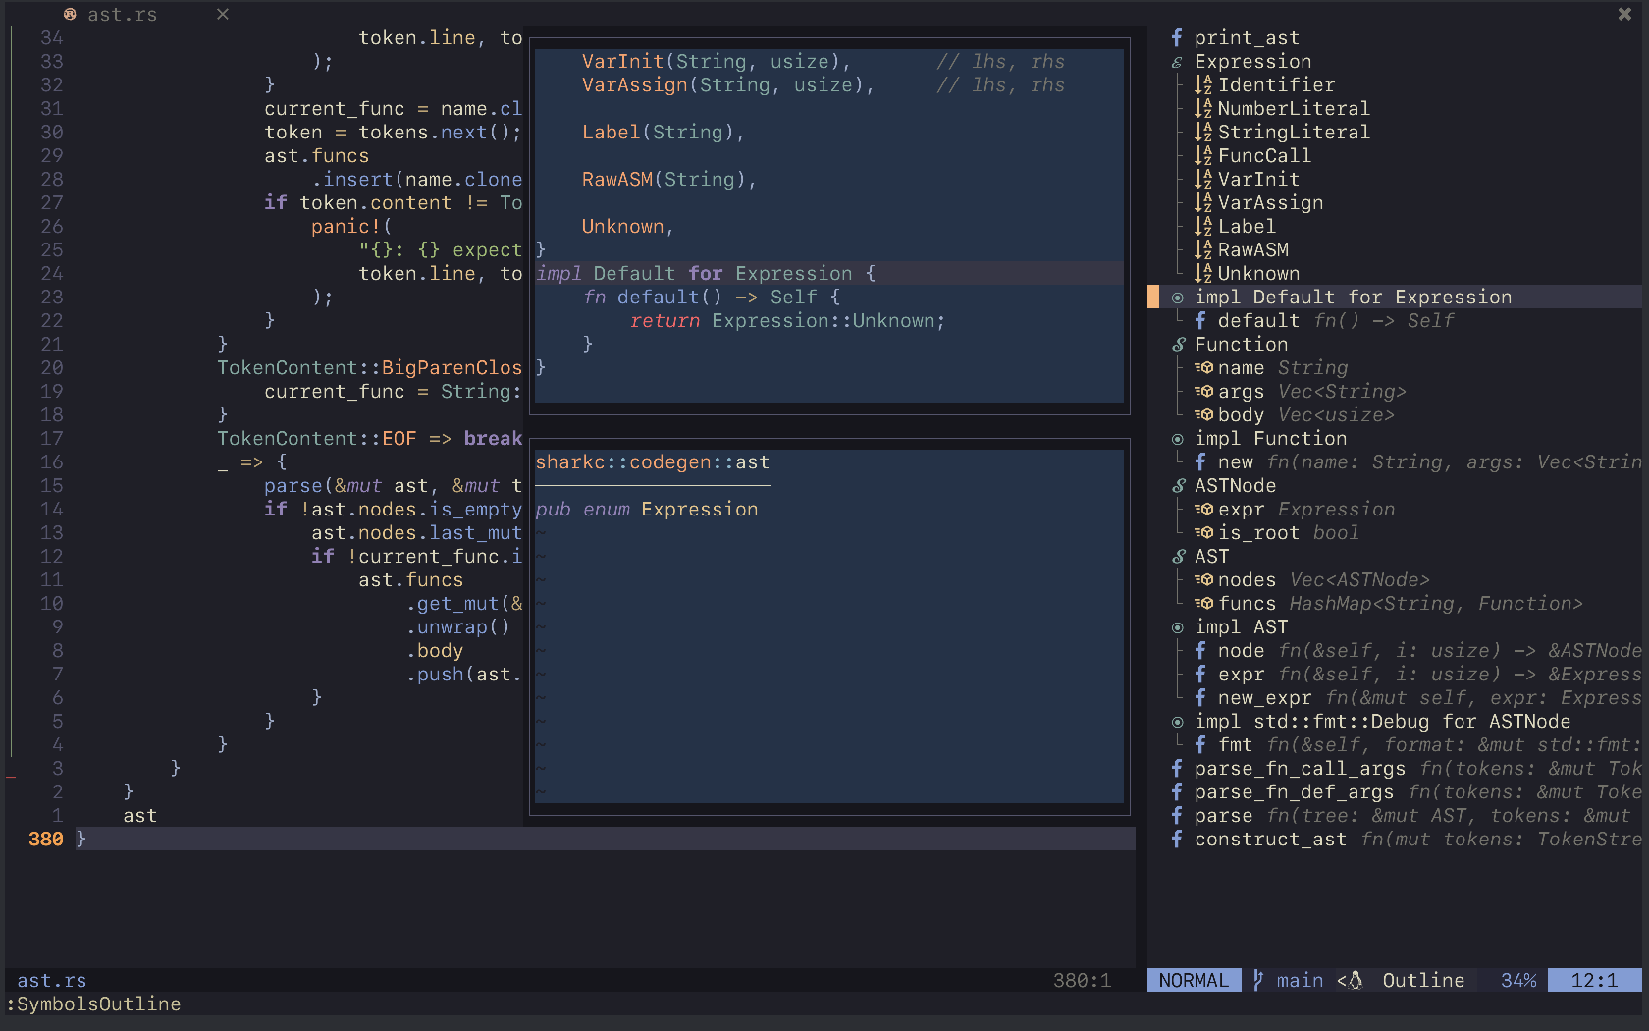
Task: Click the enum-member icon next to Identifier
Action: [x=1203, y=84]
